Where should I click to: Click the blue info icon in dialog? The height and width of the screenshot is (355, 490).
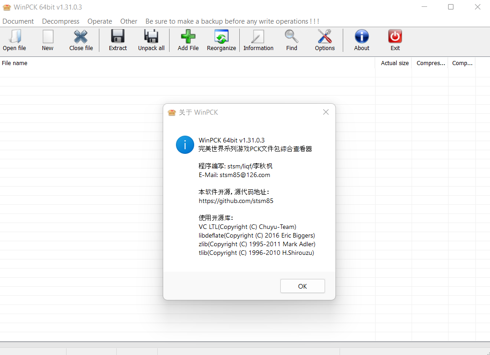point(185,145)
